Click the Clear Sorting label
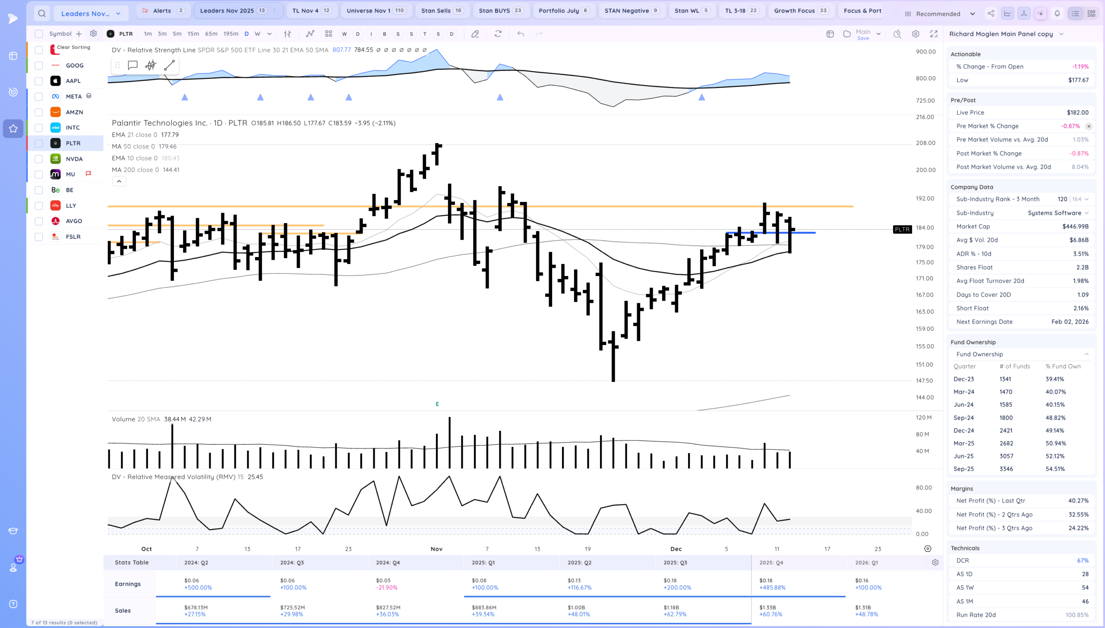The image size is (1105, 628). click(x=73, y=47)
